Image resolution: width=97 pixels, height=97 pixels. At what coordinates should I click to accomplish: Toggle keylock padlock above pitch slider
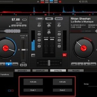pos(27,36)
